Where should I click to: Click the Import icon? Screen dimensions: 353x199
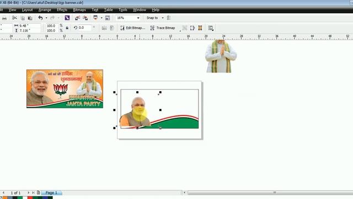(77, 18)
